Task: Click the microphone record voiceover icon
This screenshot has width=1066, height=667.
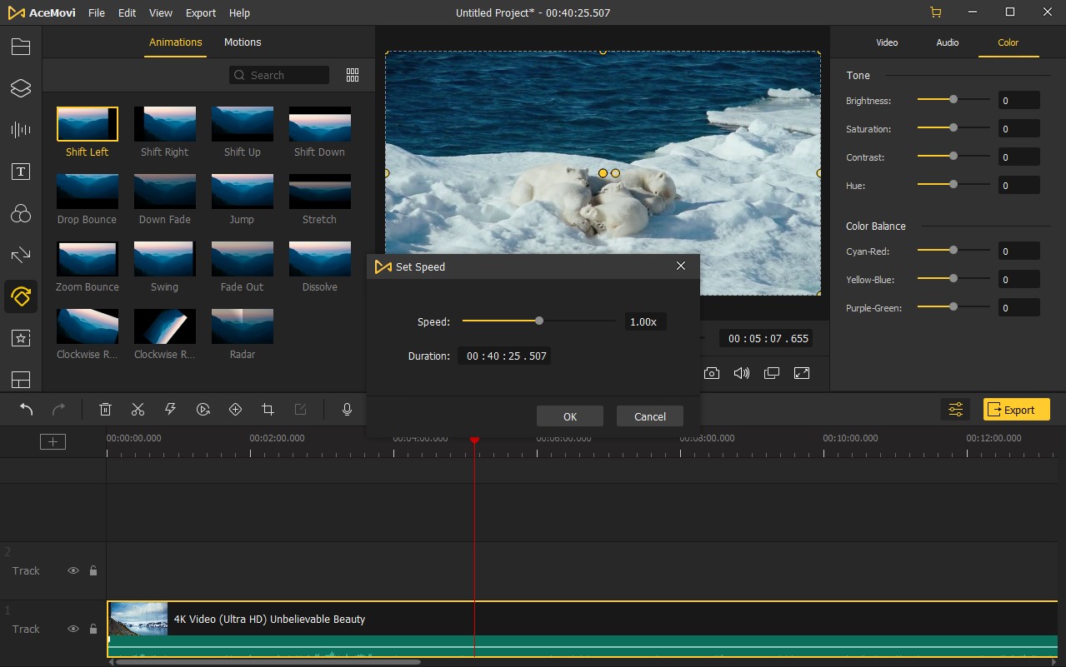Action: point(347,410)
